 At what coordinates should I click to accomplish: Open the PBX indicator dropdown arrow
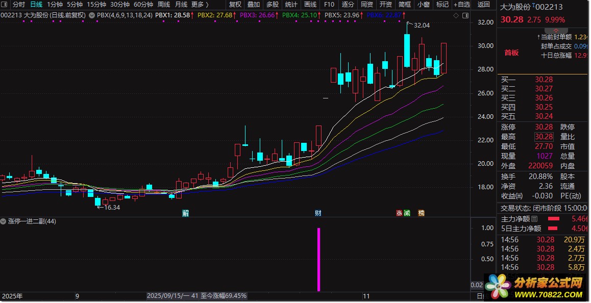point(91,15)
